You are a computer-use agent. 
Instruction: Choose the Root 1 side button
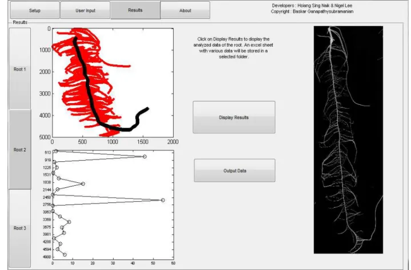tap(20, 69)
